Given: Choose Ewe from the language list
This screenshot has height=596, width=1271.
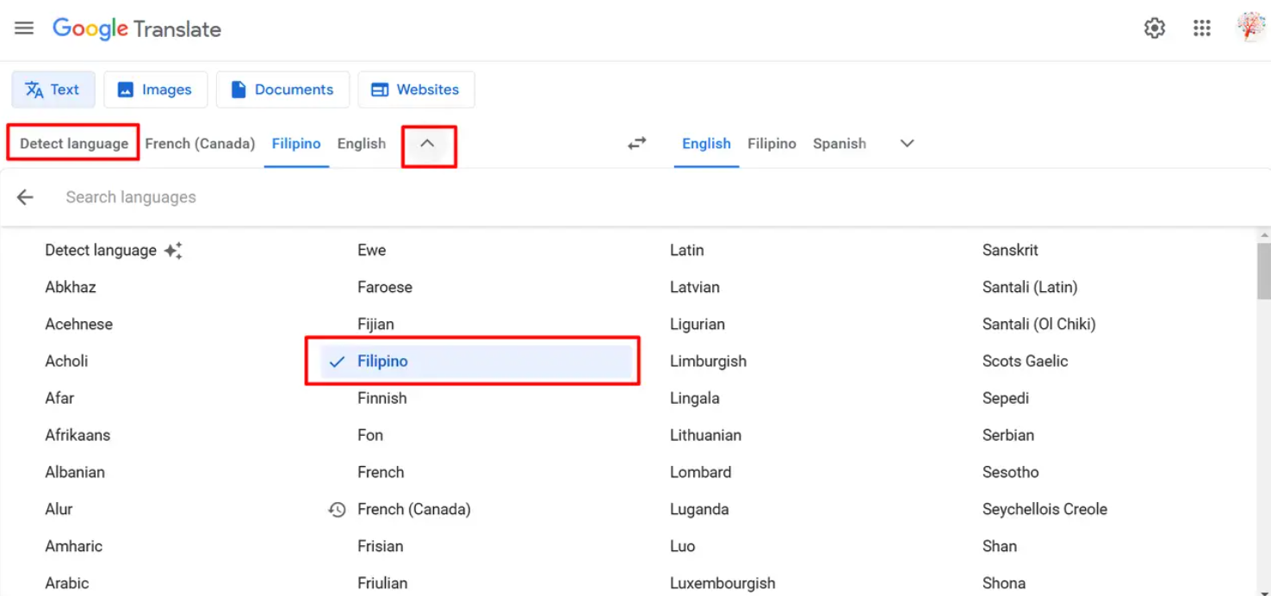Looking at the screenshot, I should [372, 251].
